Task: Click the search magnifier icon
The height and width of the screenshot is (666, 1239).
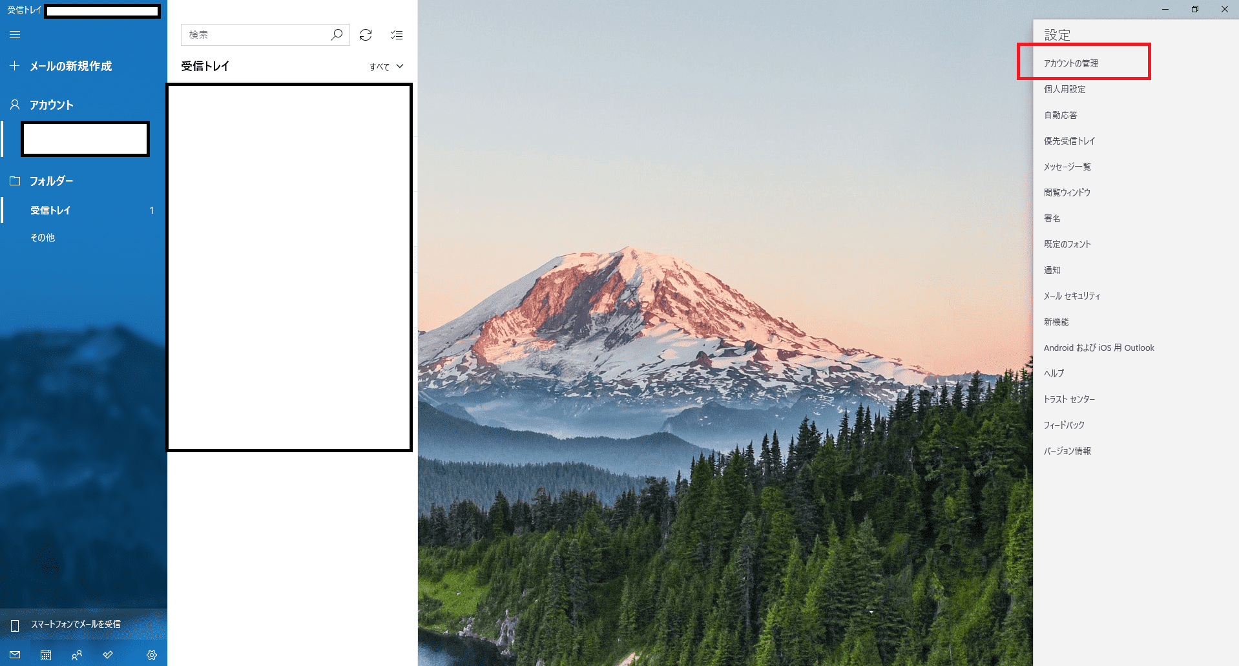Action: 337,34
